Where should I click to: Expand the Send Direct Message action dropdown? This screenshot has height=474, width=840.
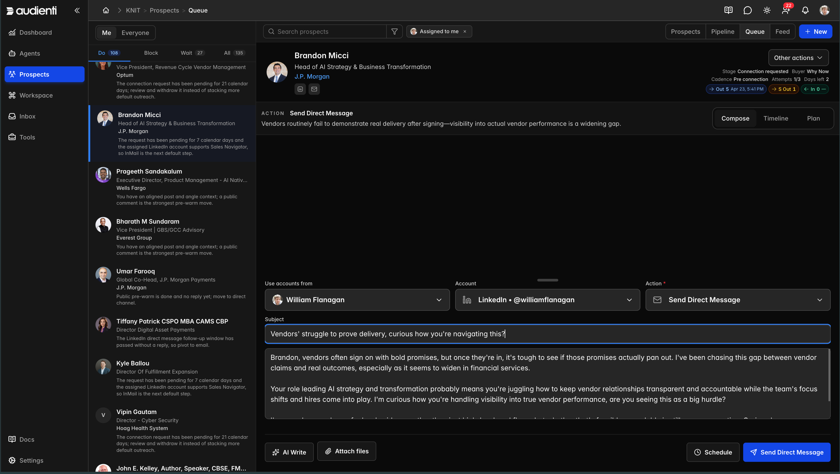pyautogui.click(x=738, y=300)
